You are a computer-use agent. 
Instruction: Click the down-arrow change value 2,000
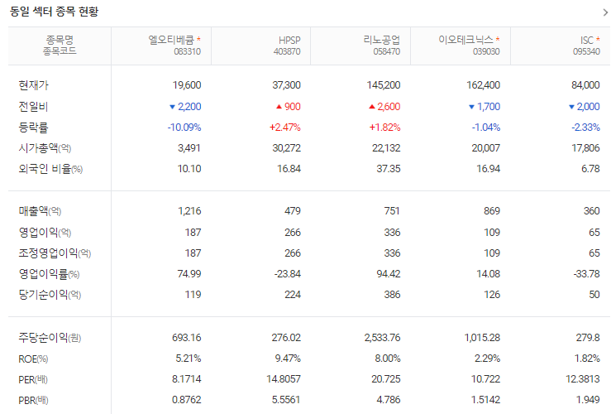click(584, 107)
